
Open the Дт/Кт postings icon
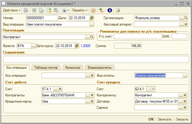point(102,10)
